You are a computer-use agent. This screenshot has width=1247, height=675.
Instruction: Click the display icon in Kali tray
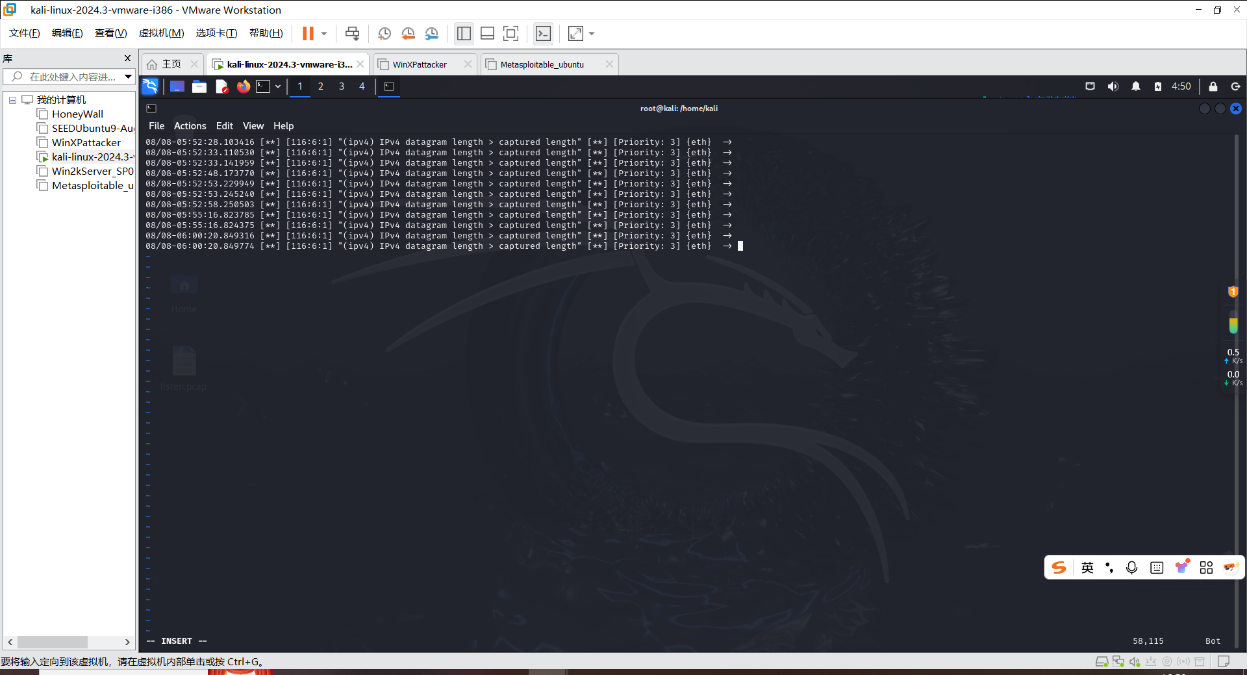click(x=1090, y=86)
